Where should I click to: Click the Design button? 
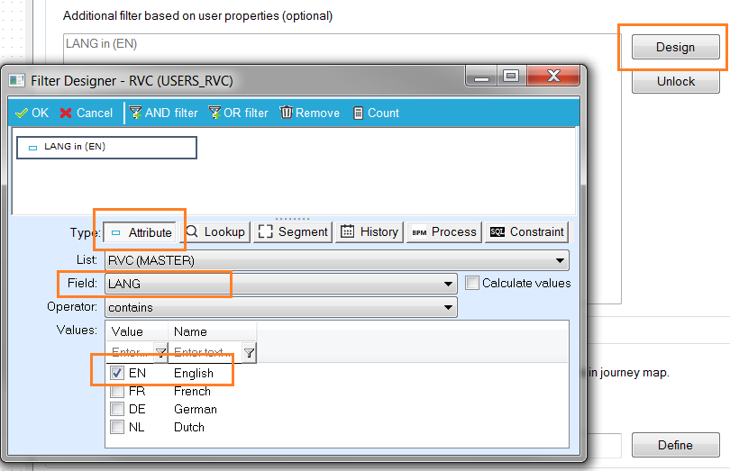pos(676,47)
